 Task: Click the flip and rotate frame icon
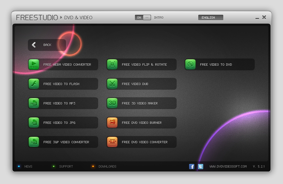pyautogui.click(x=112, y=64)
